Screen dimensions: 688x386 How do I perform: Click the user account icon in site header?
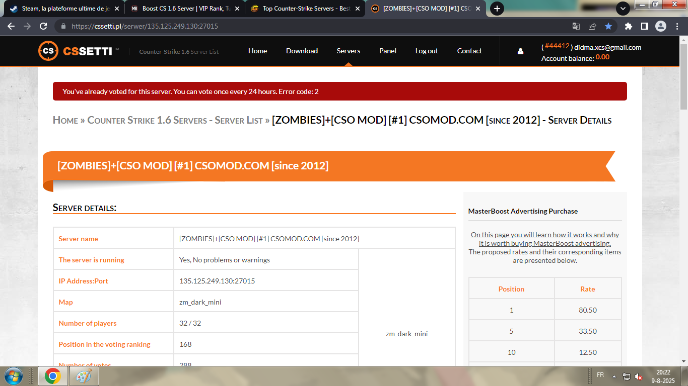520,51
